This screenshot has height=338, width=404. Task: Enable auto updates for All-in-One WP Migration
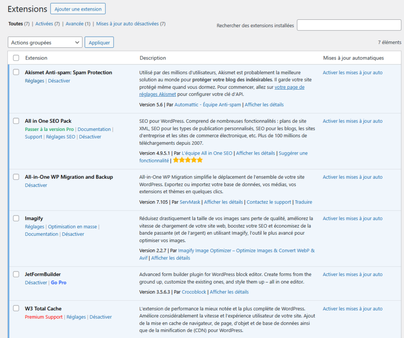point(352,177)
